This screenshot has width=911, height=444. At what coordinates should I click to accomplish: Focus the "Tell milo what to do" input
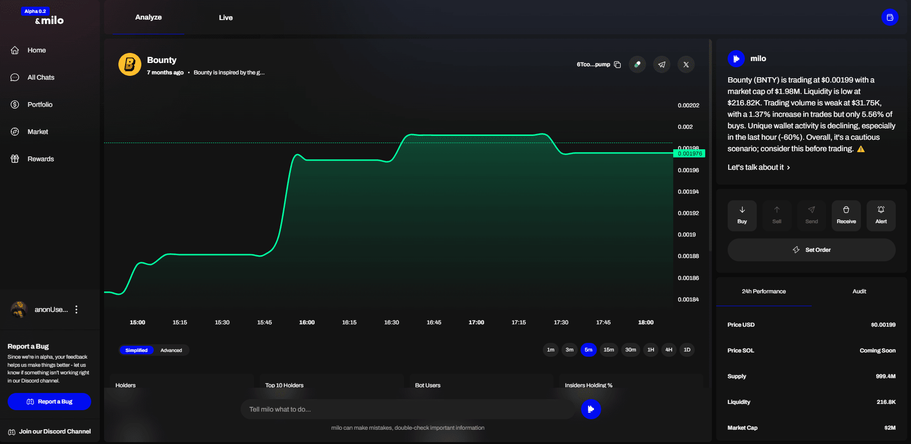(408, 409)
